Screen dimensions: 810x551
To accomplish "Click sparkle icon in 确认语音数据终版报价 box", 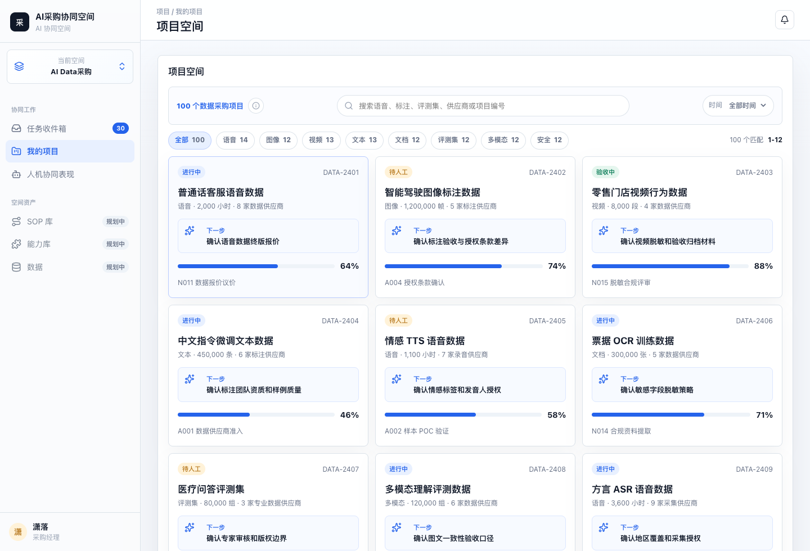I will pyautogui.click(x=190, y=231).
